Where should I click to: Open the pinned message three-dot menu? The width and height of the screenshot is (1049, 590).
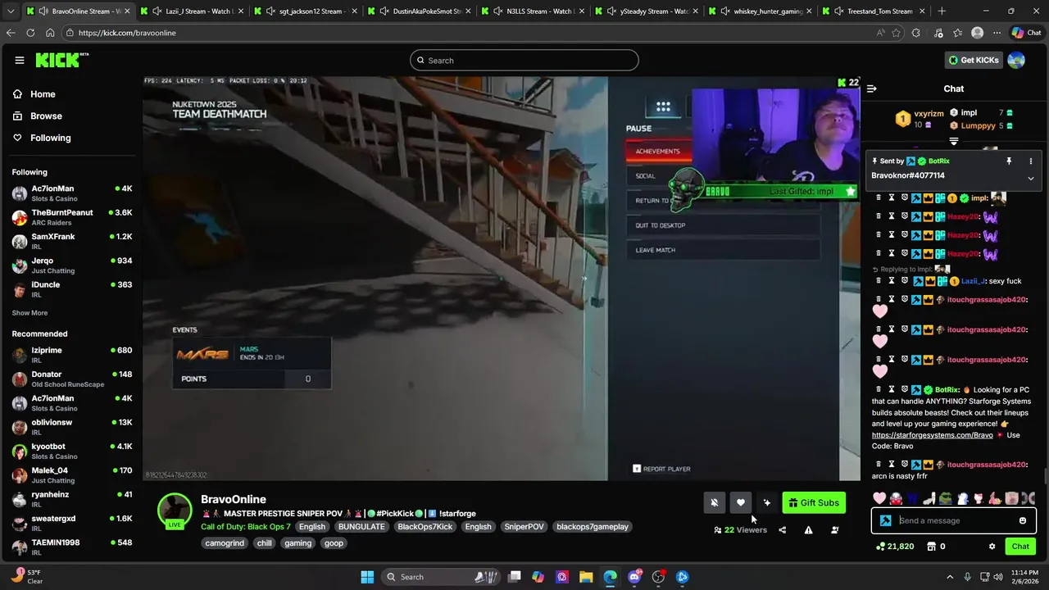click(x=1031, y=161)
